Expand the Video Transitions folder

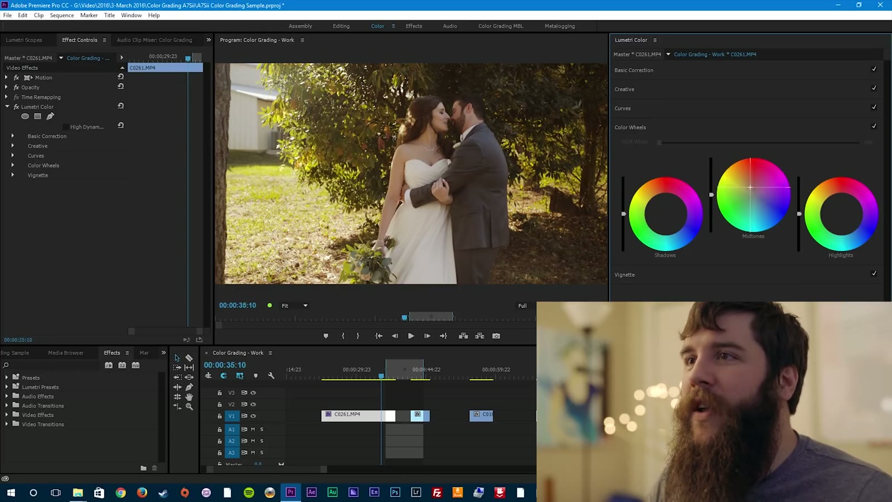(x=7, y=424)
